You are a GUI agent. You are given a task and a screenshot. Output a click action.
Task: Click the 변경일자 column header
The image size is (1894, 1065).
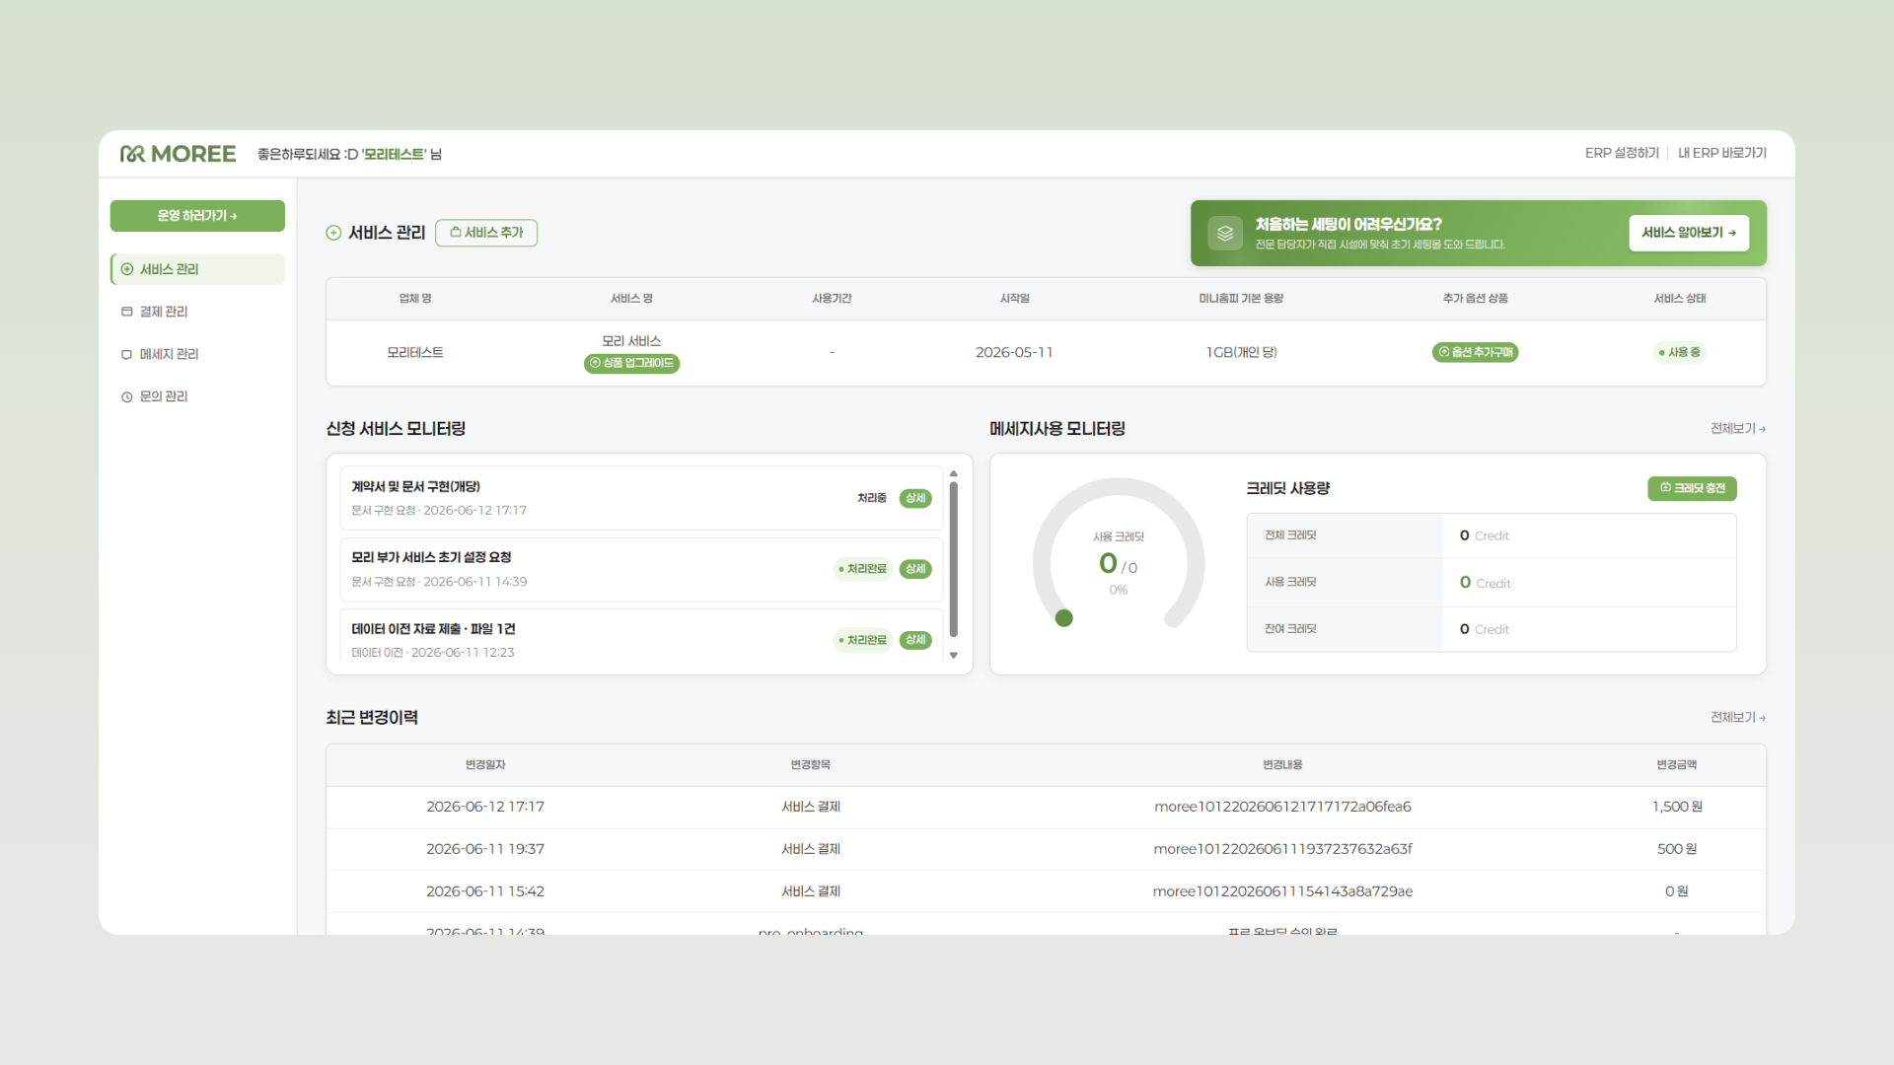(x=484, y=764)
